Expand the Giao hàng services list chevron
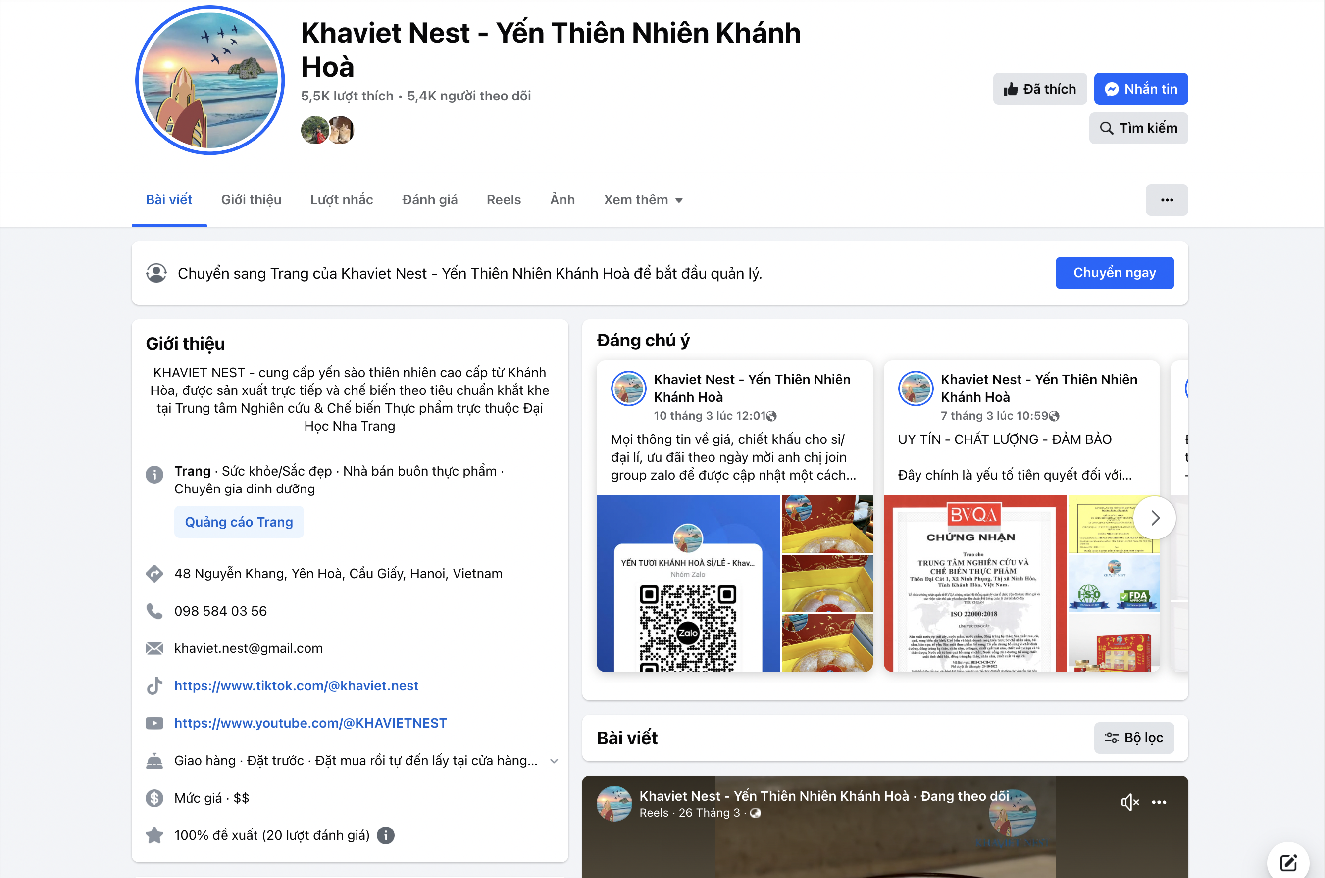This screenshot has height=878, width=1325. point(553,761)
